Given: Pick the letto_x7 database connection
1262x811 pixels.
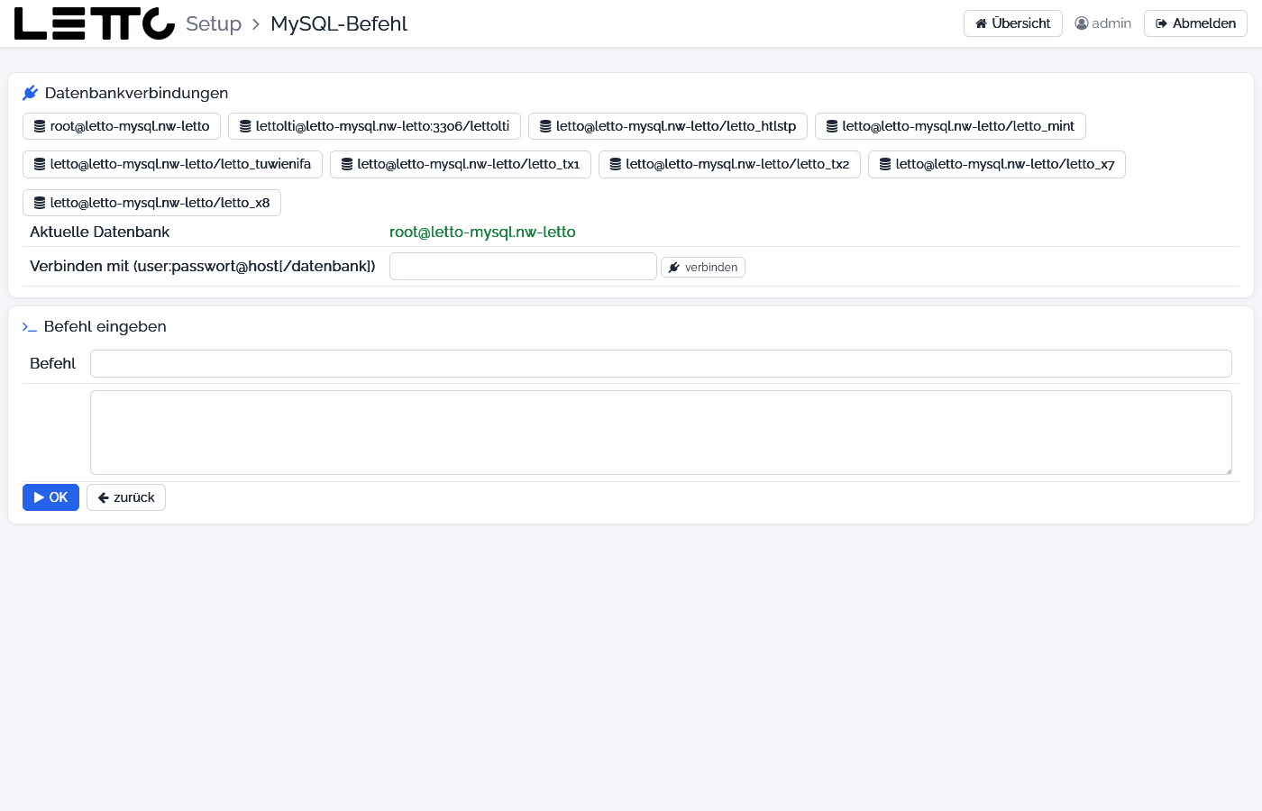Looking at the screenshot, I should click(997, 164).
